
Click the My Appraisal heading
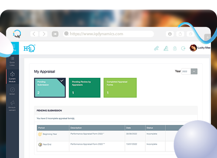(x=45, y=71)
